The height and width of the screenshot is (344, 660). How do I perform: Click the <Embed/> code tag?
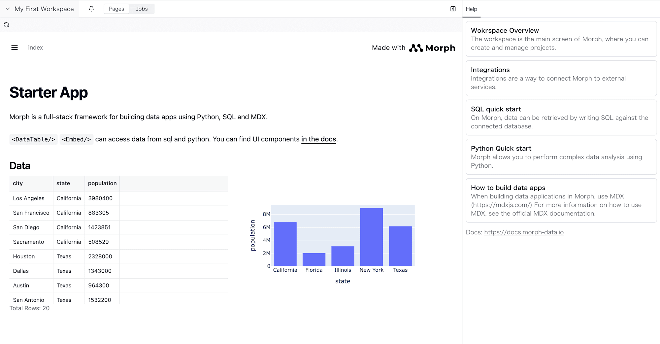point(76,139)
